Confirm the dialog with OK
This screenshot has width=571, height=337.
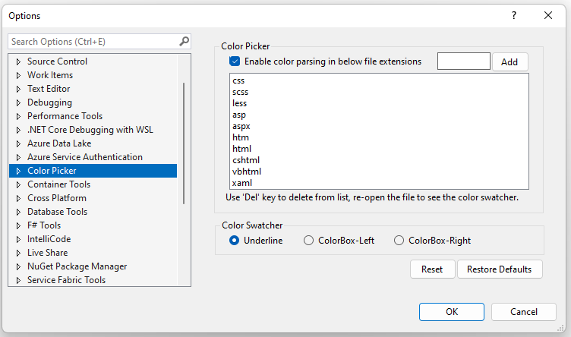452,312
